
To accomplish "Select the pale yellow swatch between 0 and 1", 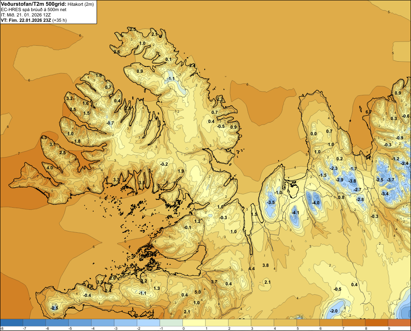I will point(194,323).
